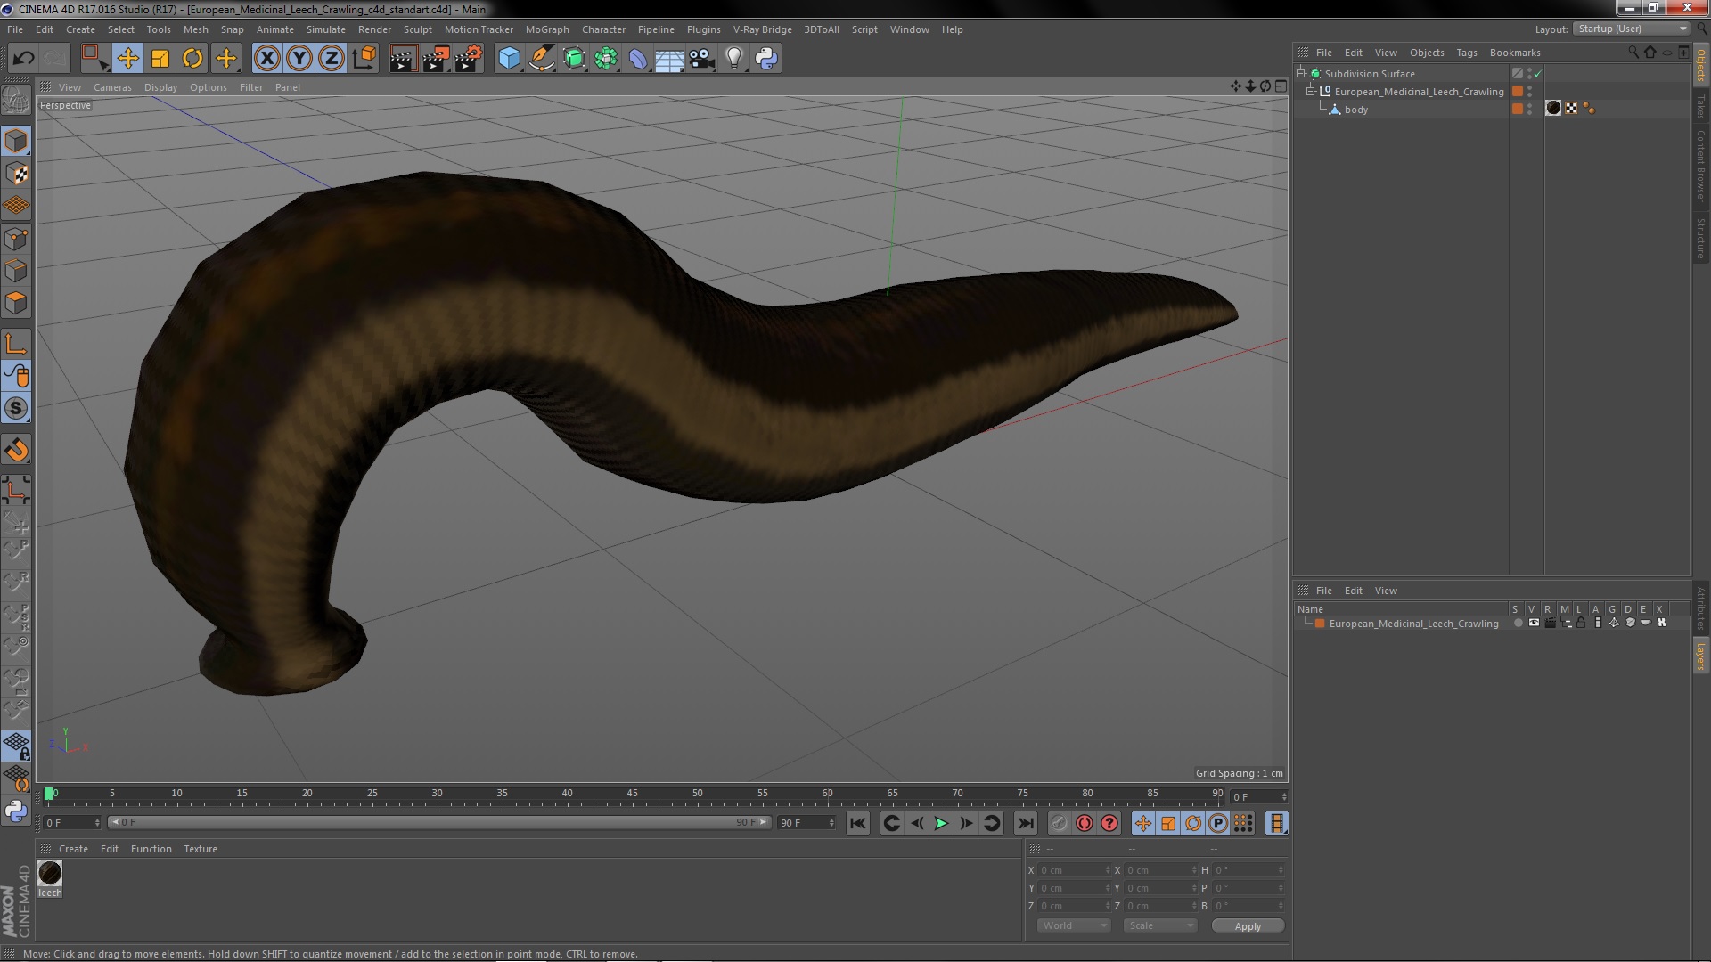Add a Light object
This screenshot has height=962, width=1711.
(x=733, y=59)
